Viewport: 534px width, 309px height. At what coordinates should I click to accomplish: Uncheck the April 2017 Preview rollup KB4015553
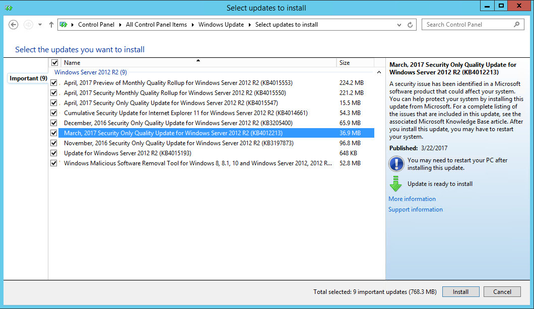click(54, 83)
